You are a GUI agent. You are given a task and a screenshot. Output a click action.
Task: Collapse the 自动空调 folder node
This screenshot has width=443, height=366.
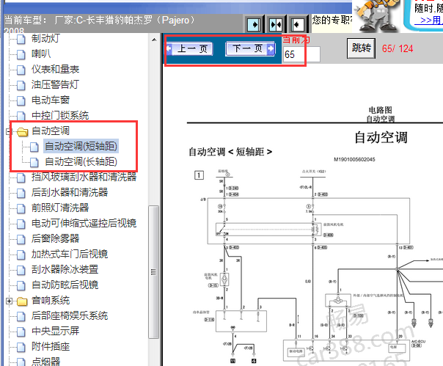(9, 131)
